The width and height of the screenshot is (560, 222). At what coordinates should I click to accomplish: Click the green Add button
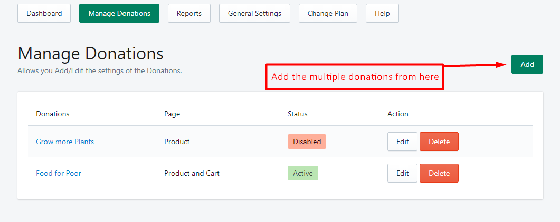527,64
